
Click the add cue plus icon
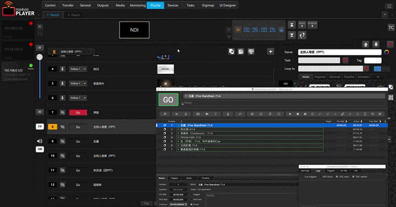[x=270, y=51]
